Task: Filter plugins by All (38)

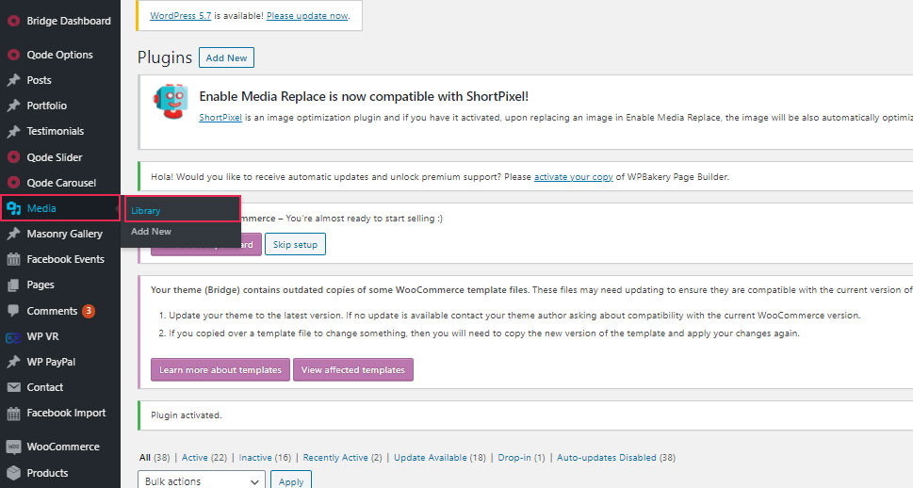Action: [x=155, y=458]
